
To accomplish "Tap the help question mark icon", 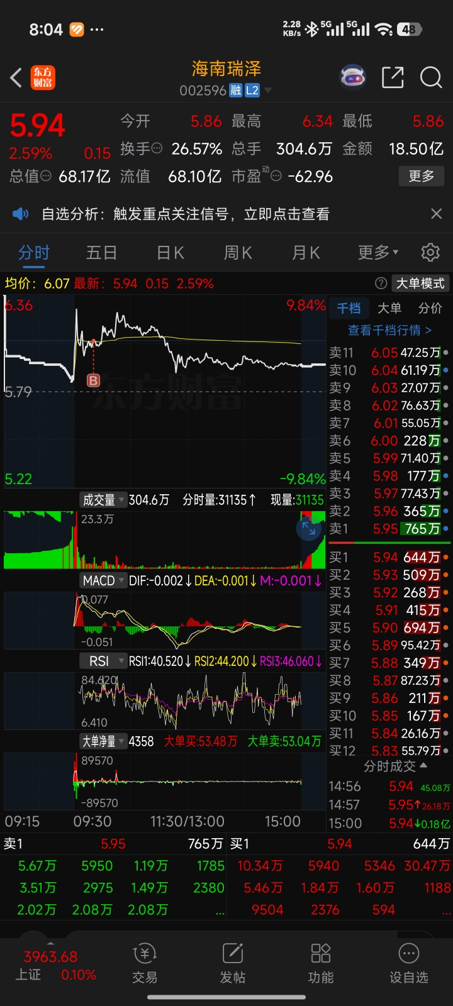I will click(381, 284).
